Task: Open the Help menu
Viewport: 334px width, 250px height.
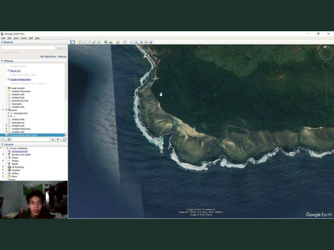Action: point(37,38)
